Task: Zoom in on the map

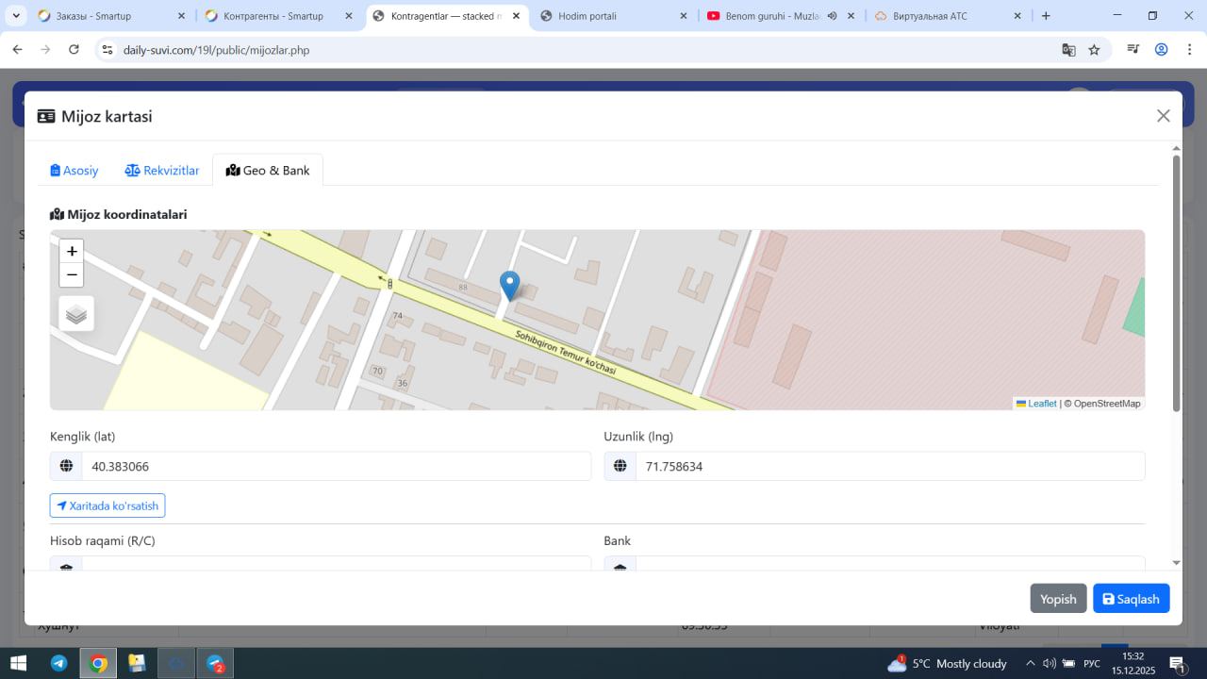Action: pos(72,251)
